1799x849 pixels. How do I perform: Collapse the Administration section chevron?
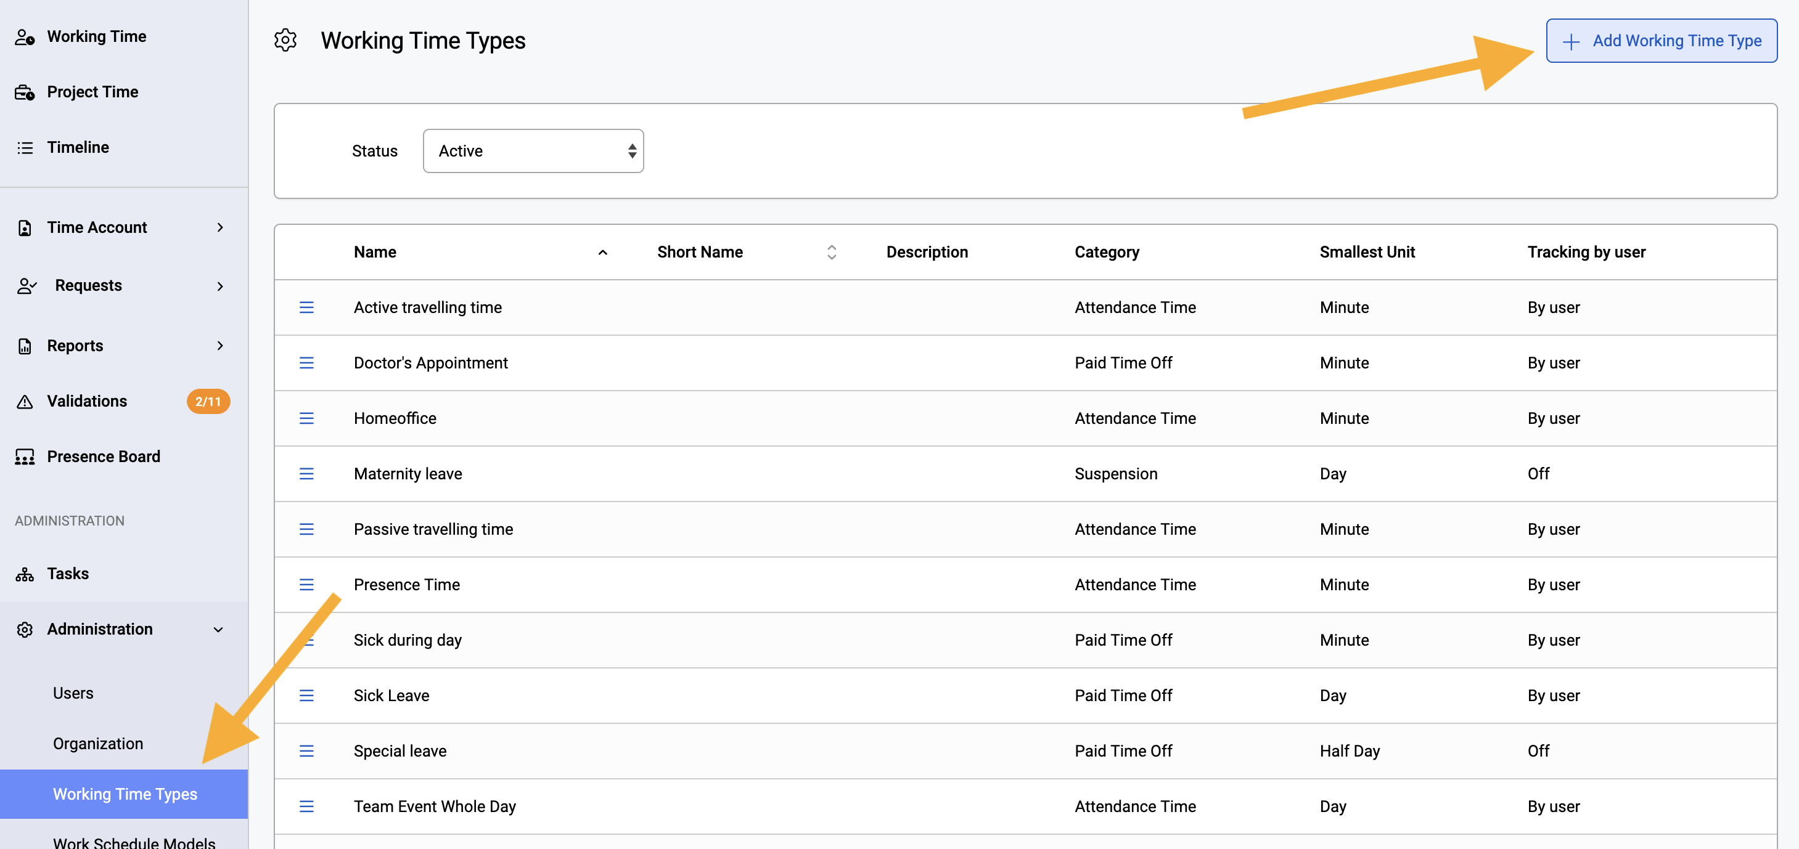(219, 630)
